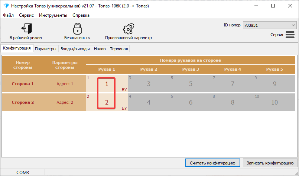Screen dimensions: 299x176
Task: Select hose cell 1 on Сторона 1
Action: tap(107, 84)
